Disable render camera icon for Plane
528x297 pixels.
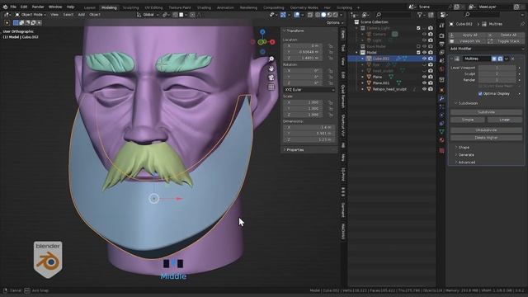(x=431, y=77)
